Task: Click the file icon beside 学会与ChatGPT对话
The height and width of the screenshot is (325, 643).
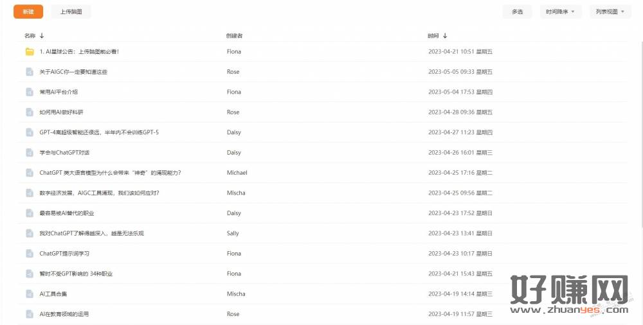Action: pyautogui.click(x=30, y=153)
